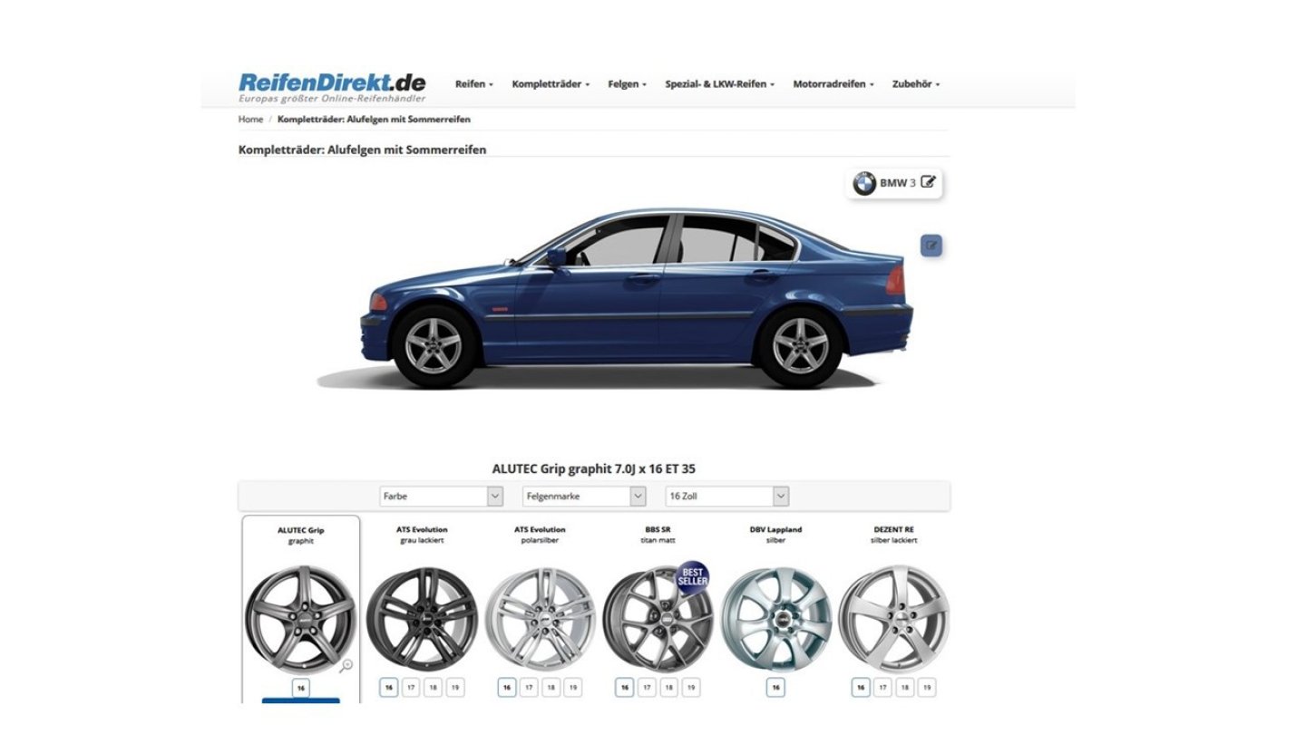The image size is (1306, 734).
Task: Expand the Felgen navigation menu
Action: point(628,83)
